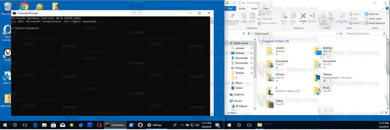
Task: Click Pin to Quick access in File Explorer ribbon
Action: tap(232, 19)
